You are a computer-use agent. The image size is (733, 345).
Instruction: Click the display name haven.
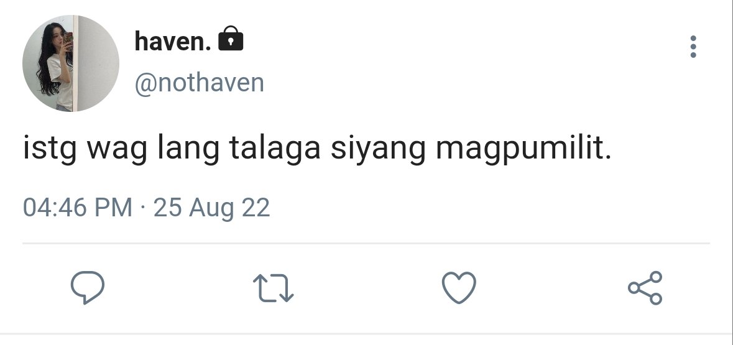click(x=173, y=41)
